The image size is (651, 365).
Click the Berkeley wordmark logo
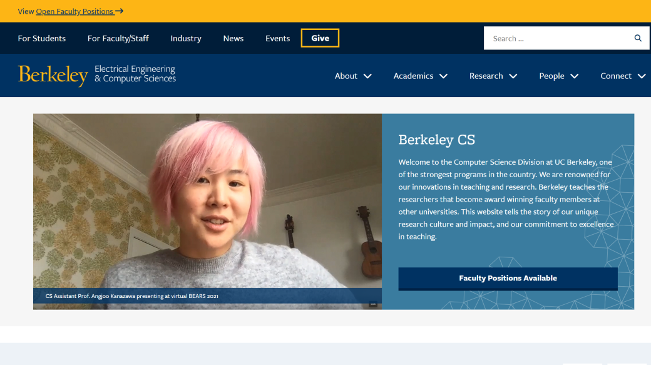53,76
